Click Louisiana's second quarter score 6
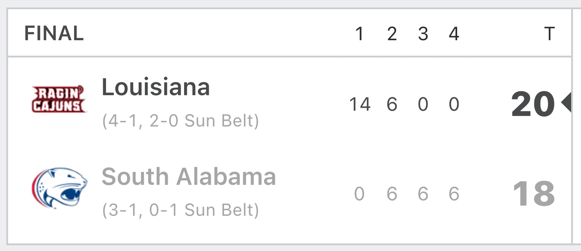The width and height of the screenshot is (581, 251). click(392, 104)
